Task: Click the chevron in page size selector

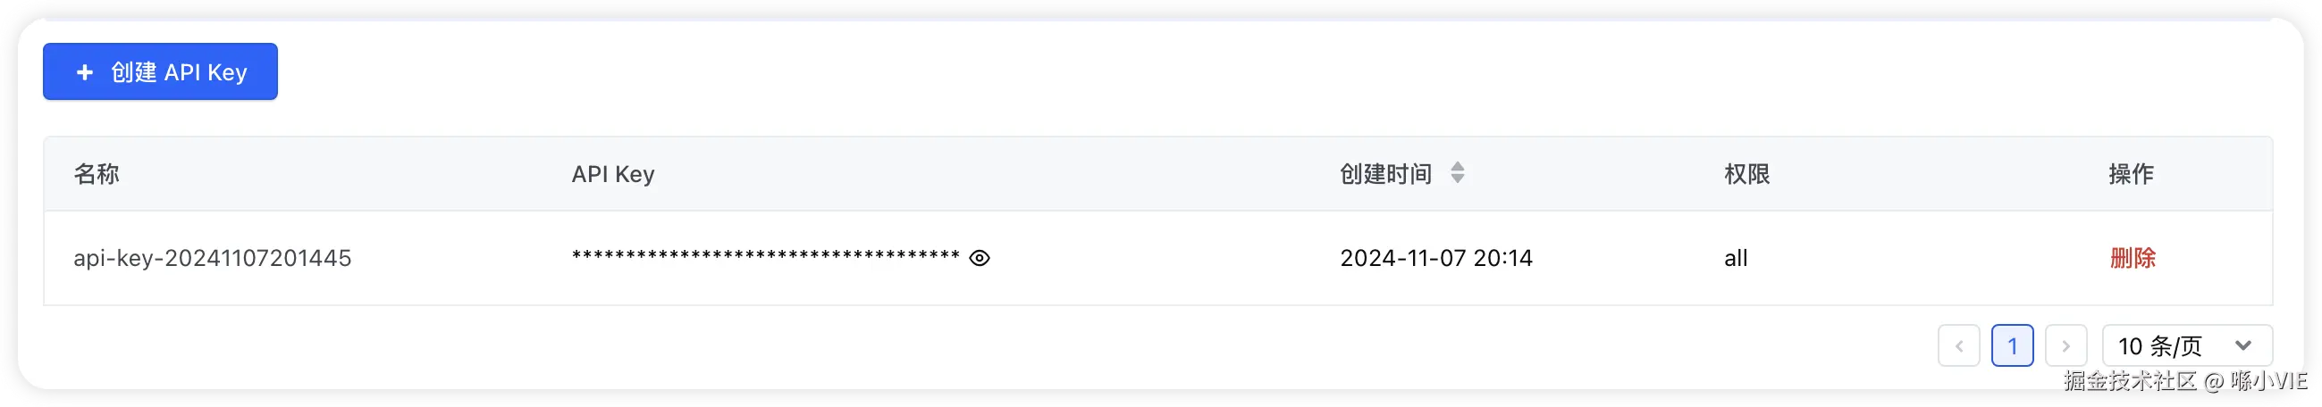Action: (2243, 345)
